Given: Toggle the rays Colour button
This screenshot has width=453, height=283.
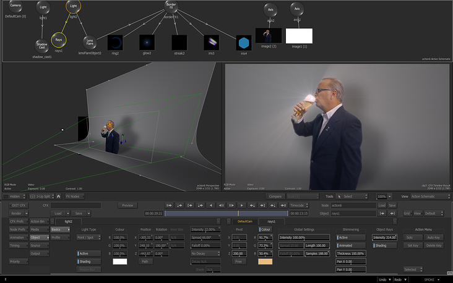Looking at the screenshot, I should (265, 230).
